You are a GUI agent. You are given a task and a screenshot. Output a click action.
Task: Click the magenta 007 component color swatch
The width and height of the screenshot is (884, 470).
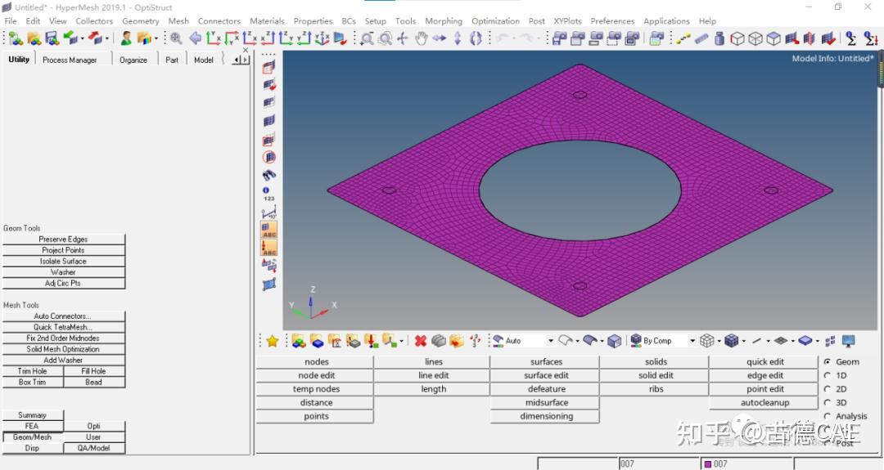coord(708,464)
